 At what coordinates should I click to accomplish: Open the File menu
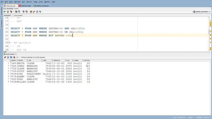click(x=2, y=2)
